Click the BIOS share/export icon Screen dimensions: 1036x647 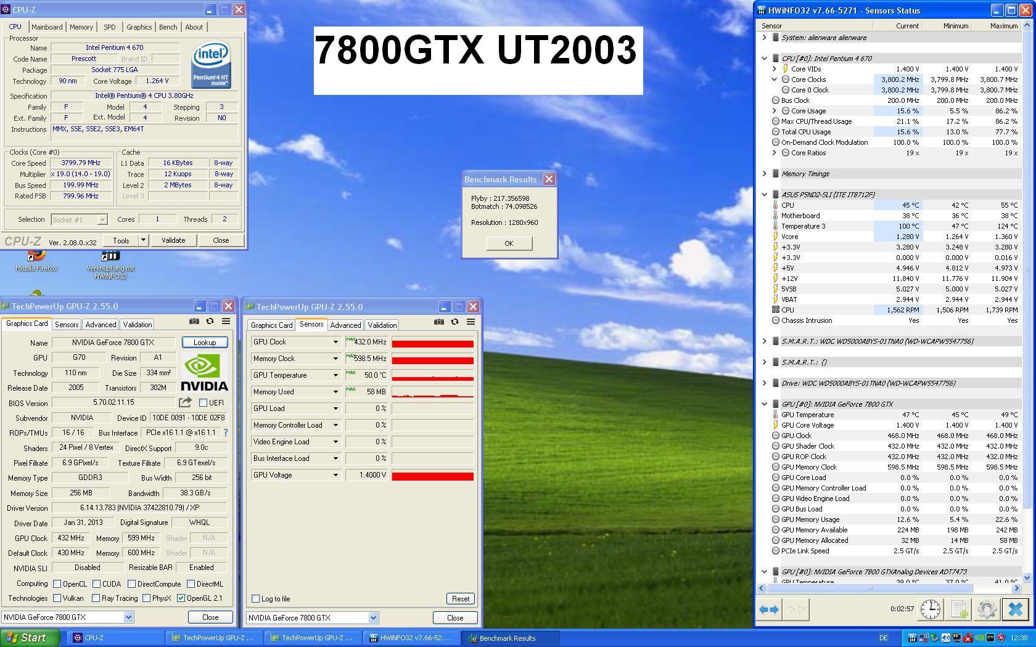[x=185, y=402]
